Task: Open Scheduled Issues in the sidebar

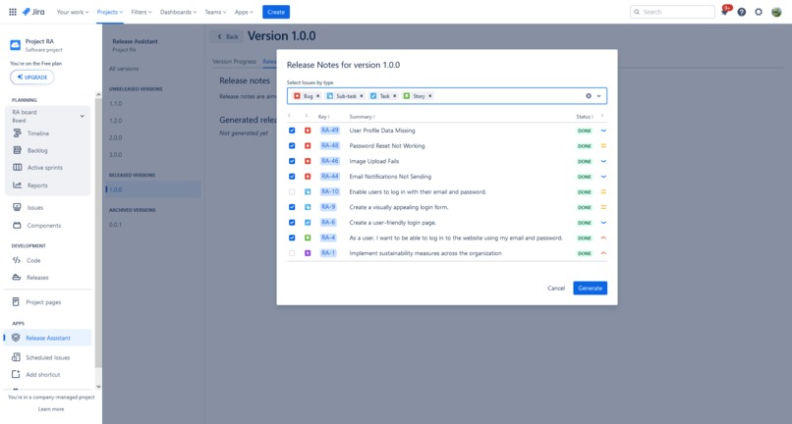Action: pyautogui.click(x=48, y=357)
